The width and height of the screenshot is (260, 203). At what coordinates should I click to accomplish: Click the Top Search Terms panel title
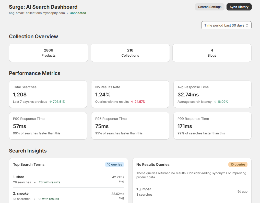29,164
